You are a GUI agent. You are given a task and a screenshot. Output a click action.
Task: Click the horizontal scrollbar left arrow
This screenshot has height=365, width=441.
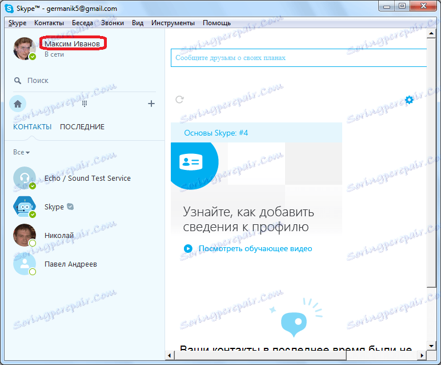tap(169, 355)
